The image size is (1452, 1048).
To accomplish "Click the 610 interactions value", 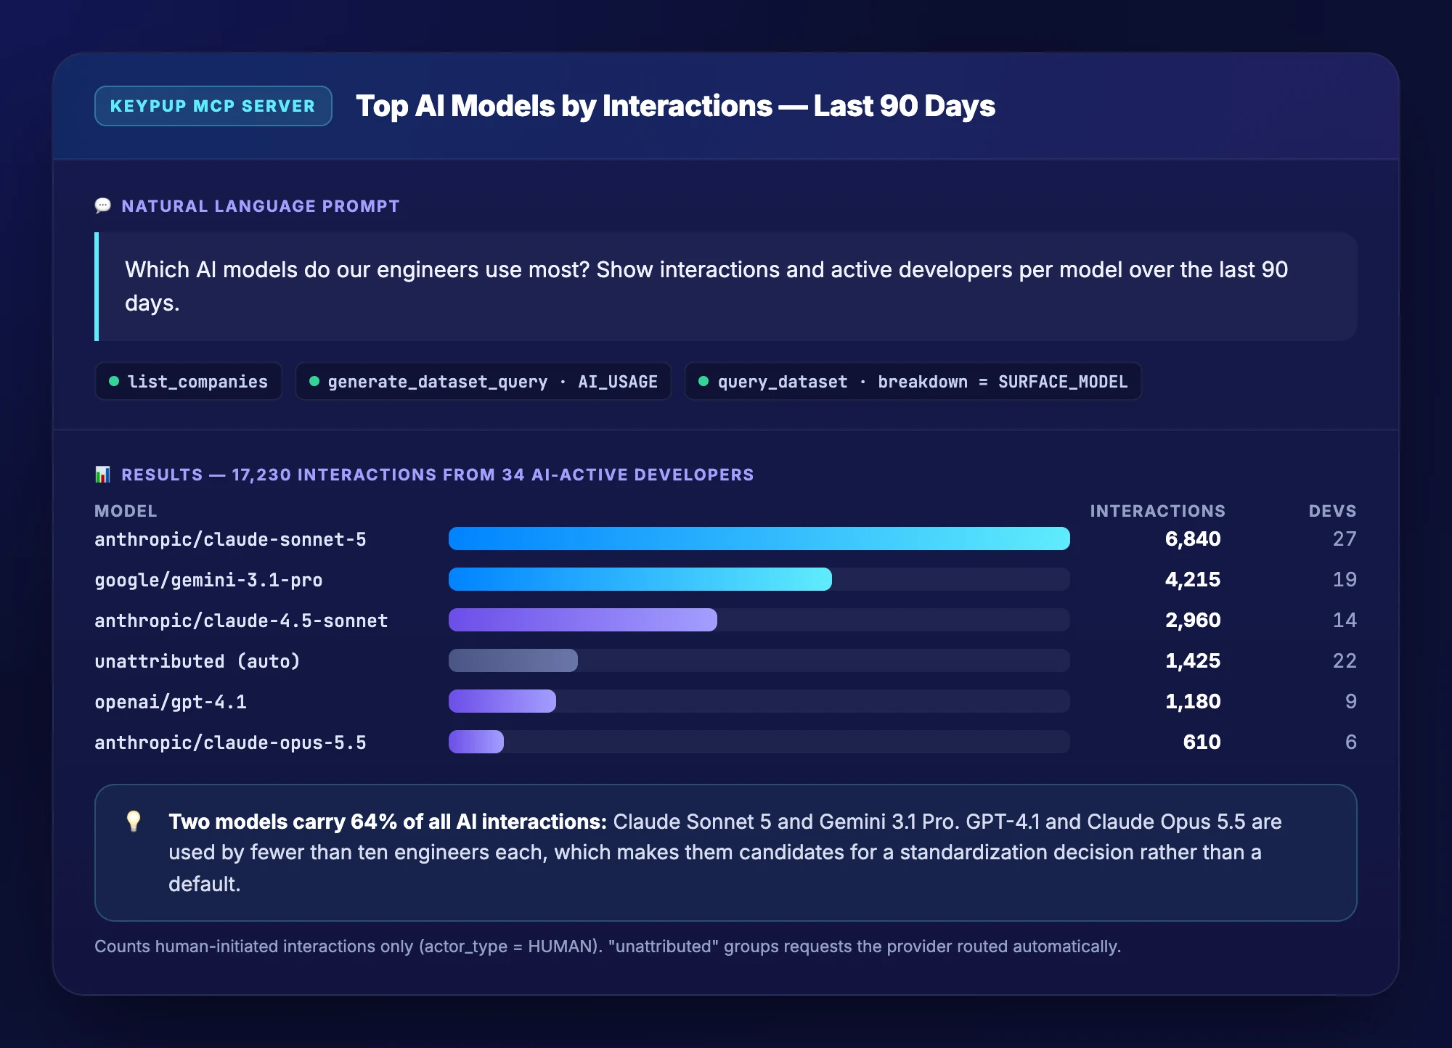I will [x=1202, y=742].
